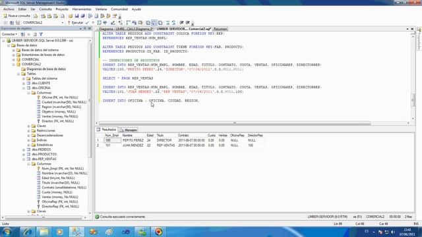
Task: Click the Object Explorer Refresh icon
Action: 35,34
